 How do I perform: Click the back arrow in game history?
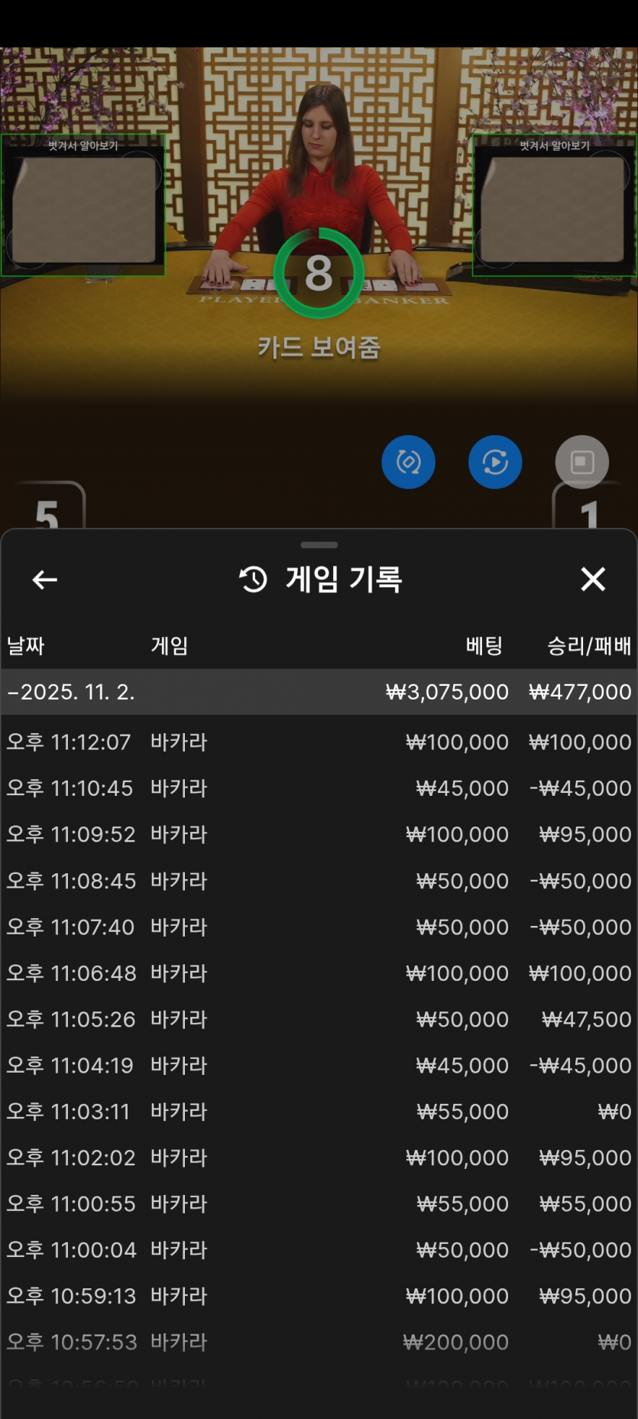[x=45, y=580]
